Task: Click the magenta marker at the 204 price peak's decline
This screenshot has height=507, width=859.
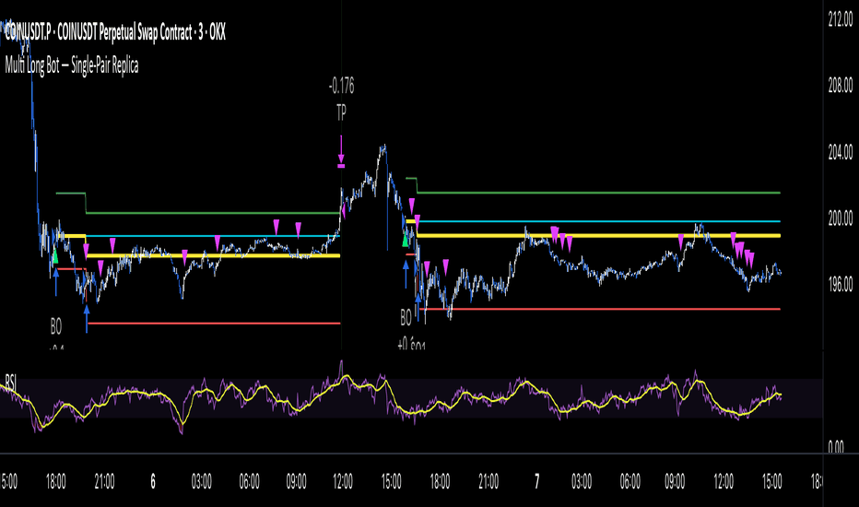Action: point(411,206)
